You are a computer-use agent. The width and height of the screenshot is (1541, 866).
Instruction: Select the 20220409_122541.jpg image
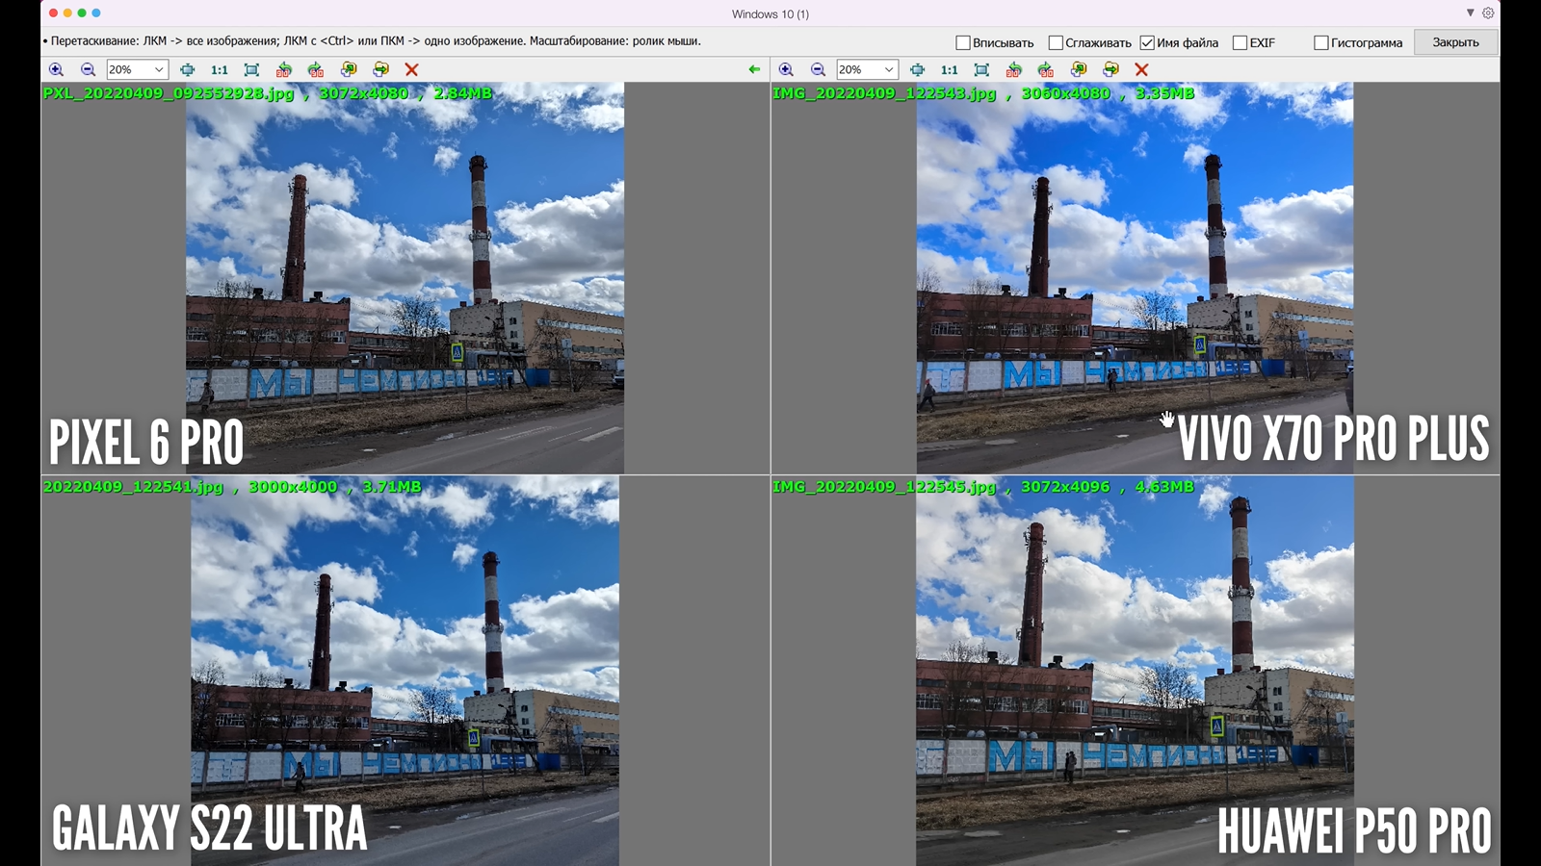[x=405, y=671]
